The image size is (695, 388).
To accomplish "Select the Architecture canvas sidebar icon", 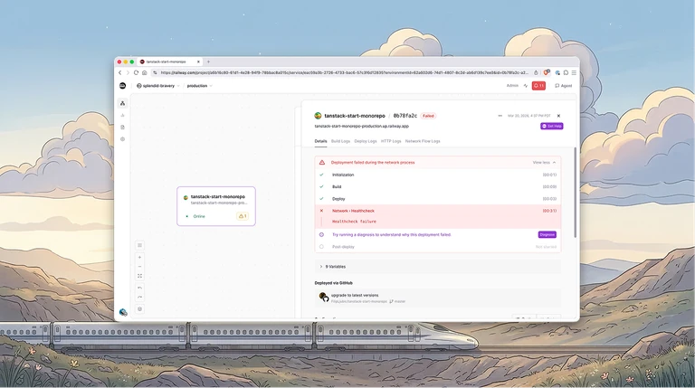I will click(123, 103).
